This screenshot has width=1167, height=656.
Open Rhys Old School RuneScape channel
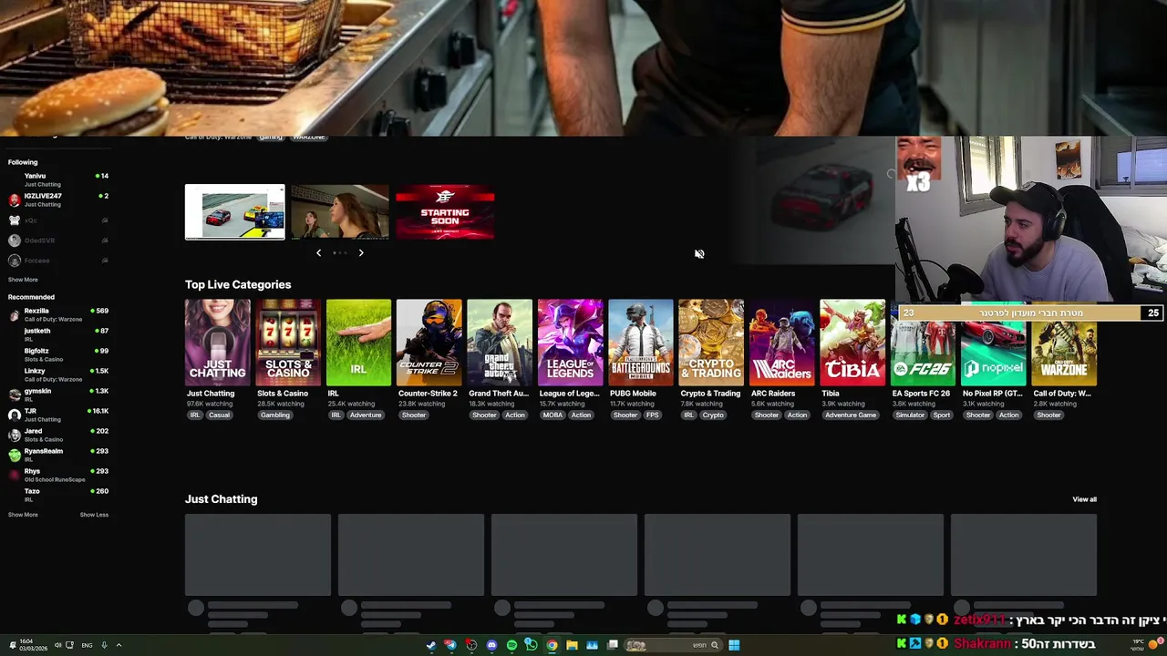click(58, 475)
